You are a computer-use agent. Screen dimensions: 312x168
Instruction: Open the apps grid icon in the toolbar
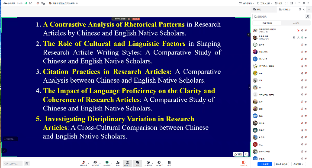point(169,163)
